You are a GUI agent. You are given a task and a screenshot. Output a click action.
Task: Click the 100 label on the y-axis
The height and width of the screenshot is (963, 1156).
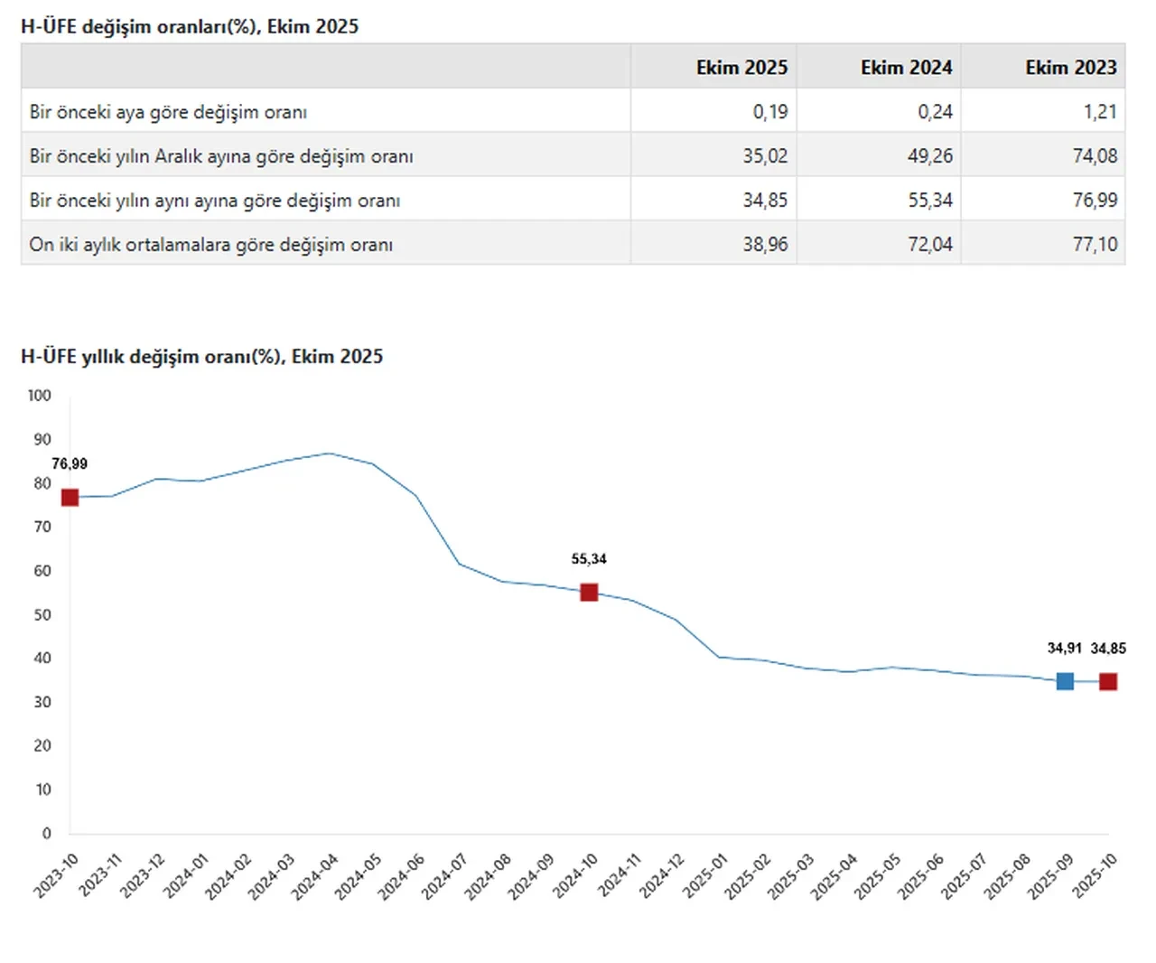coord(39,396)
